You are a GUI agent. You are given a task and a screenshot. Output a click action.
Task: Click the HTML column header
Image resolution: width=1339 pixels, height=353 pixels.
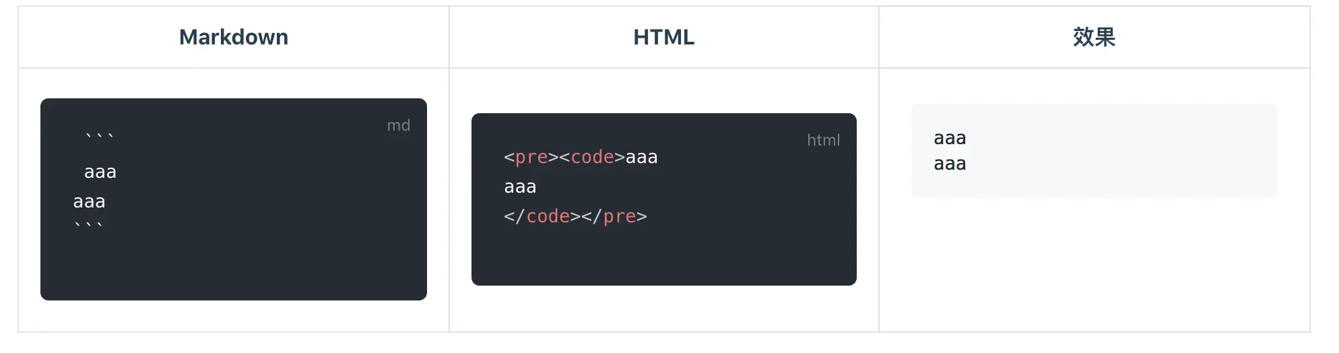coord(663,37)
